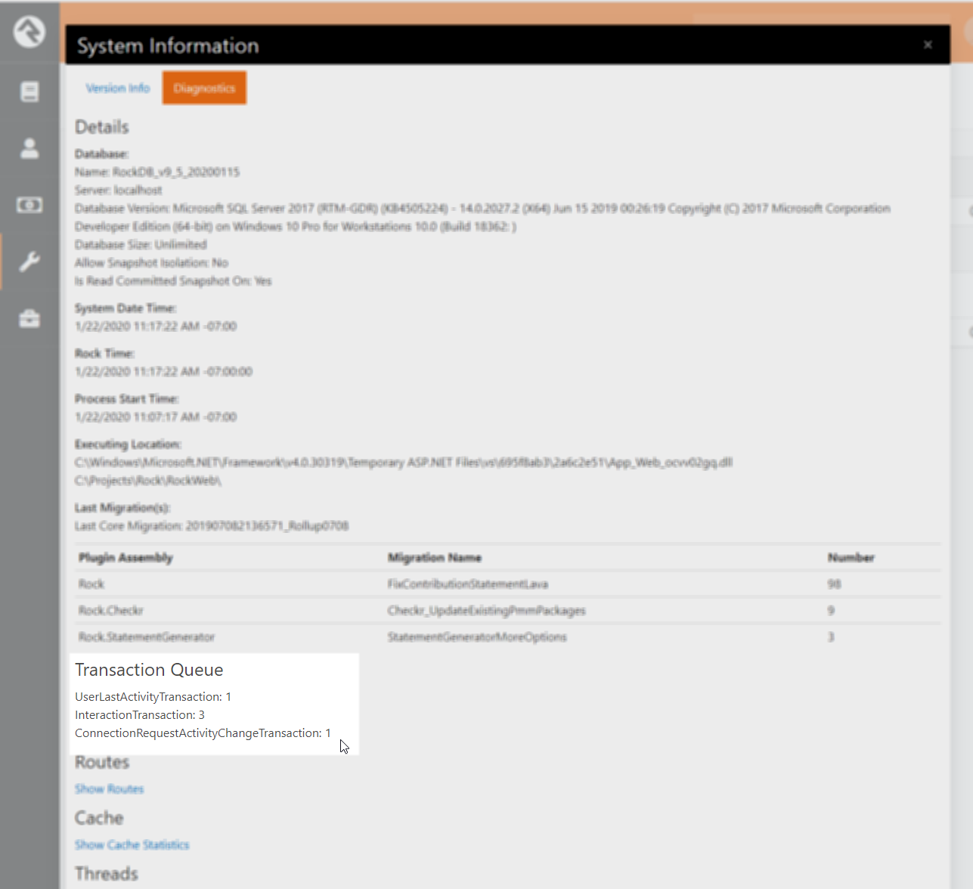The image size is (973, 889).
Task: Select the Diagnostics tab
Action: coord(204,88)
